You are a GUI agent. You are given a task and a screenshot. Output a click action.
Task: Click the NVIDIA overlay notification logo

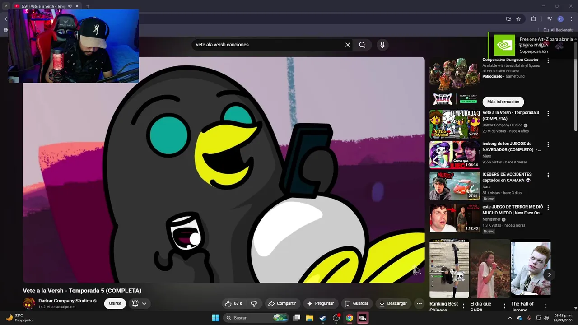coord(504,45)
